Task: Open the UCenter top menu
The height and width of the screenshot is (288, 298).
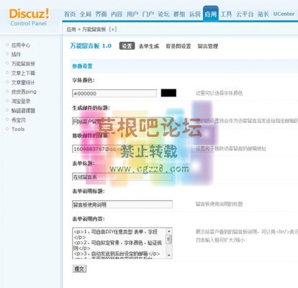Action: (284, 14)
